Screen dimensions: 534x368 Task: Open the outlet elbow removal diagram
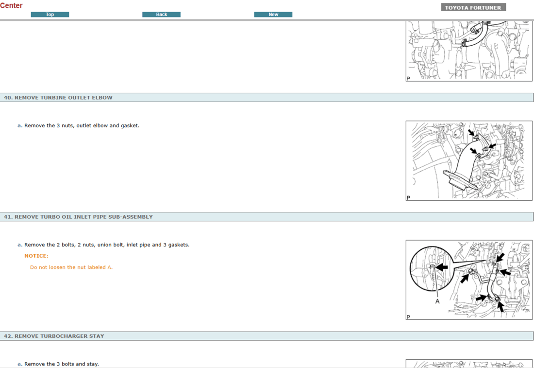(468, 160)
